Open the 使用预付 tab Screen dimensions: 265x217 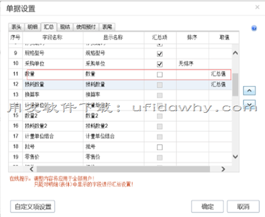pos(86,27)
